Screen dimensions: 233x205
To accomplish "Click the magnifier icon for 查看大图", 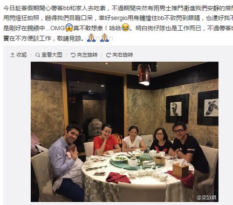I will click(x=38, y=55).
